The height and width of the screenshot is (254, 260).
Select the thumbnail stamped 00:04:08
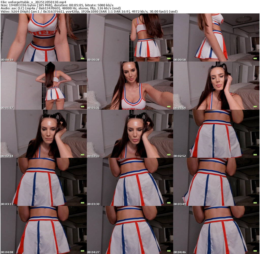click(44, 230)
